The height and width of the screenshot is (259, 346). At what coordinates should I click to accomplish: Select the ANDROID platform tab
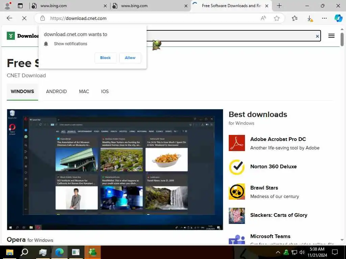coord(56,91)
